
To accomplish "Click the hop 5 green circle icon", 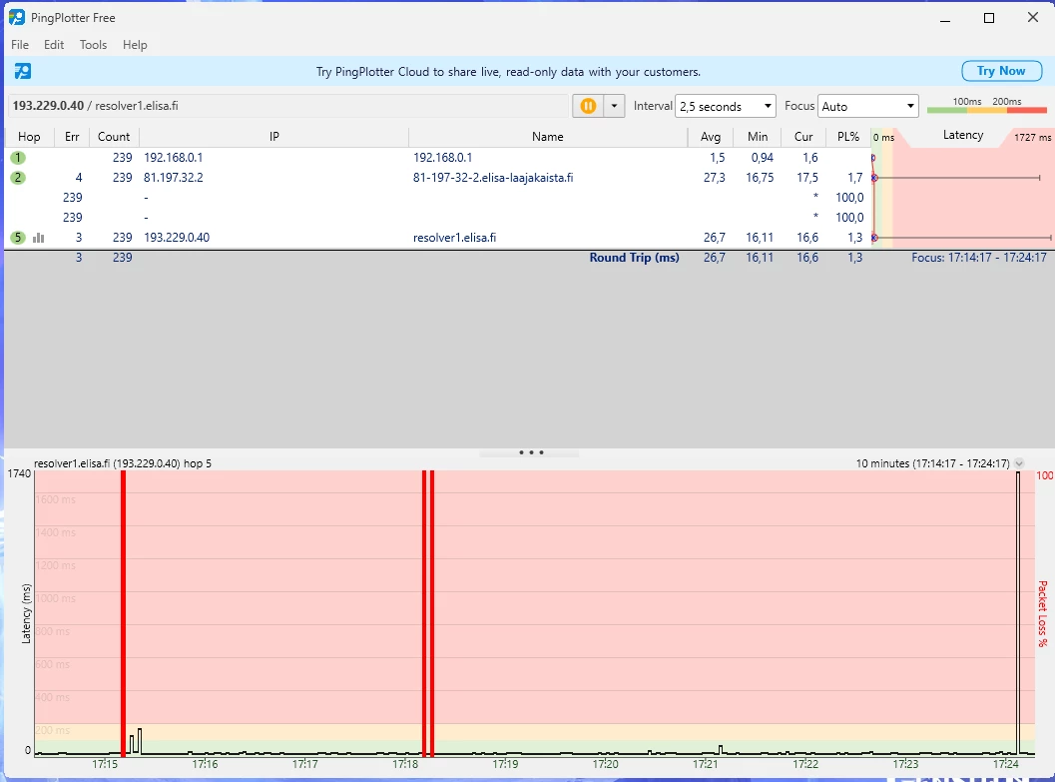I will [x=18, y=238].
